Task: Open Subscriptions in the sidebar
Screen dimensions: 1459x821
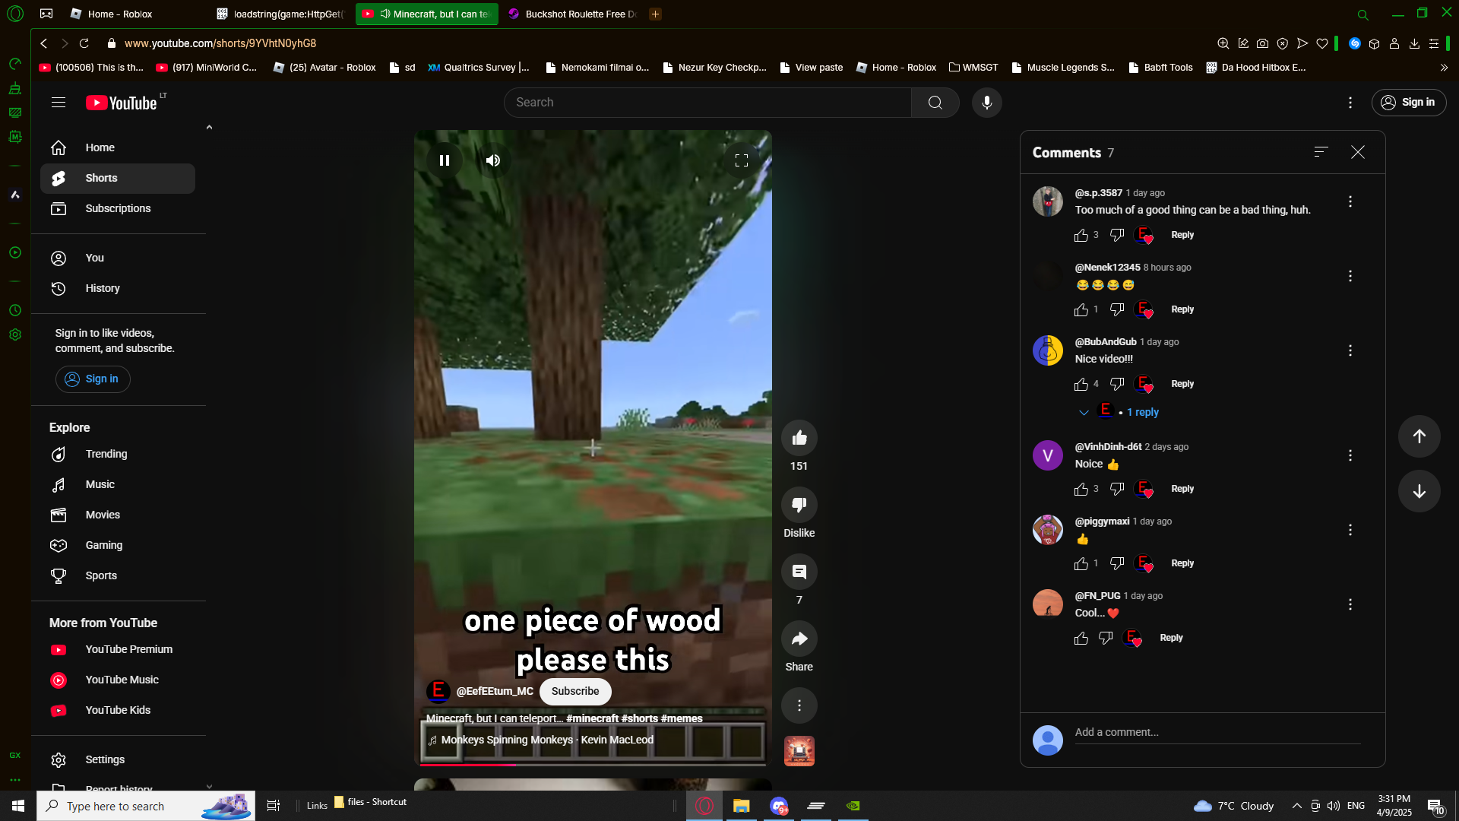Action: 118,208
